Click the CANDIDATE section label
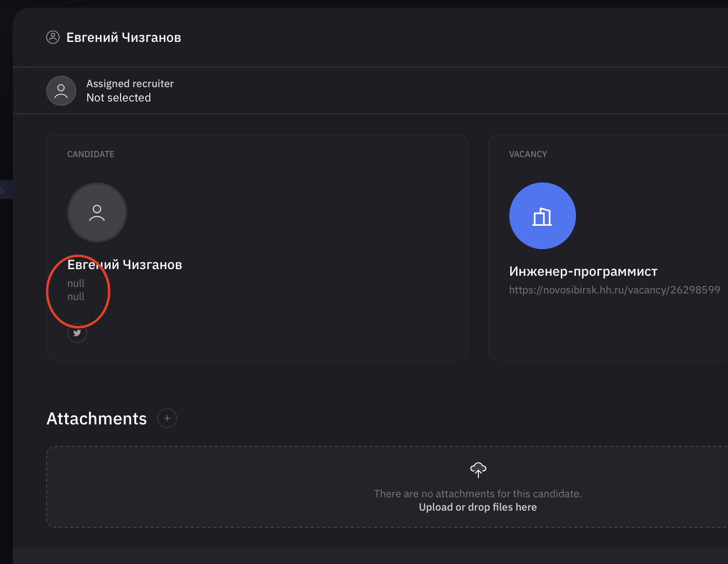The image size is (728, 564). point(91,154)
